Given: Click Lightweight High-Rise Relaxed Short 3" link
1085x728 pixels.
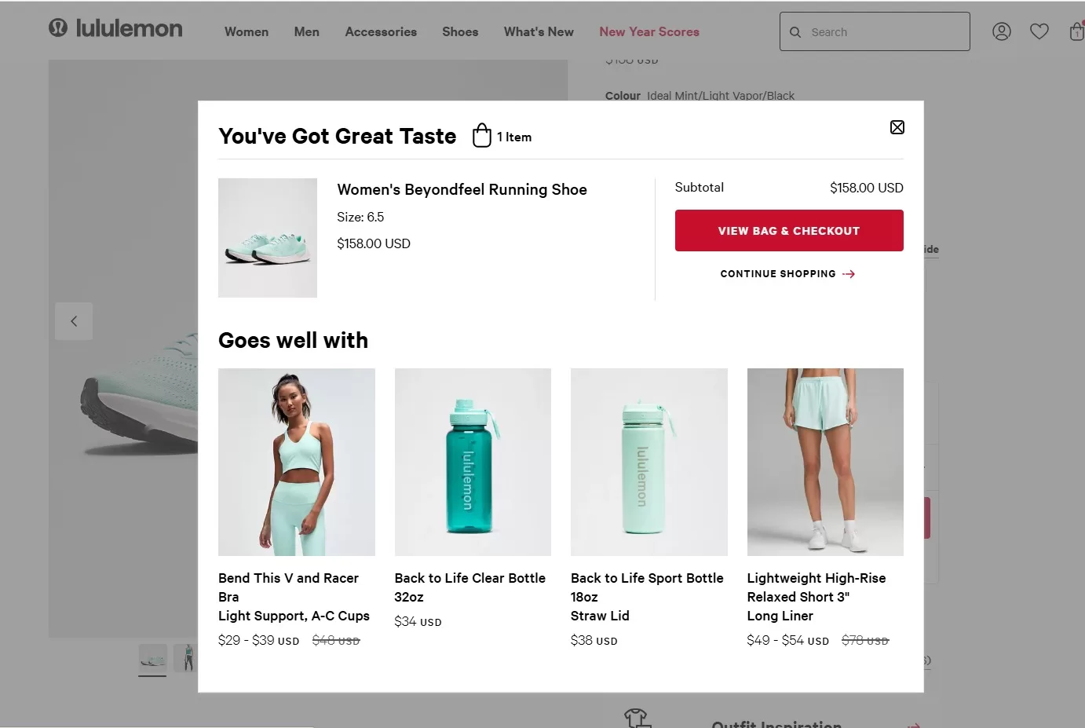Looking at the screenshot, I should 816,597.
